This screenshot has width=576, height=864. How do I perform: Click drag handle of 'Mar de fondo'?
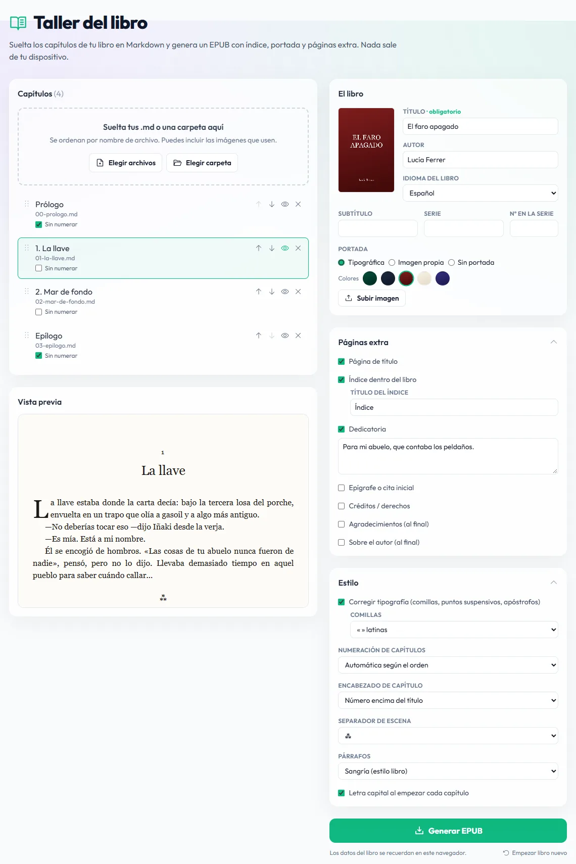[27, 291]
